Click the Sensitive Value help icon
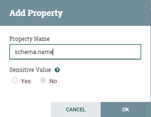 pos(57,70)
